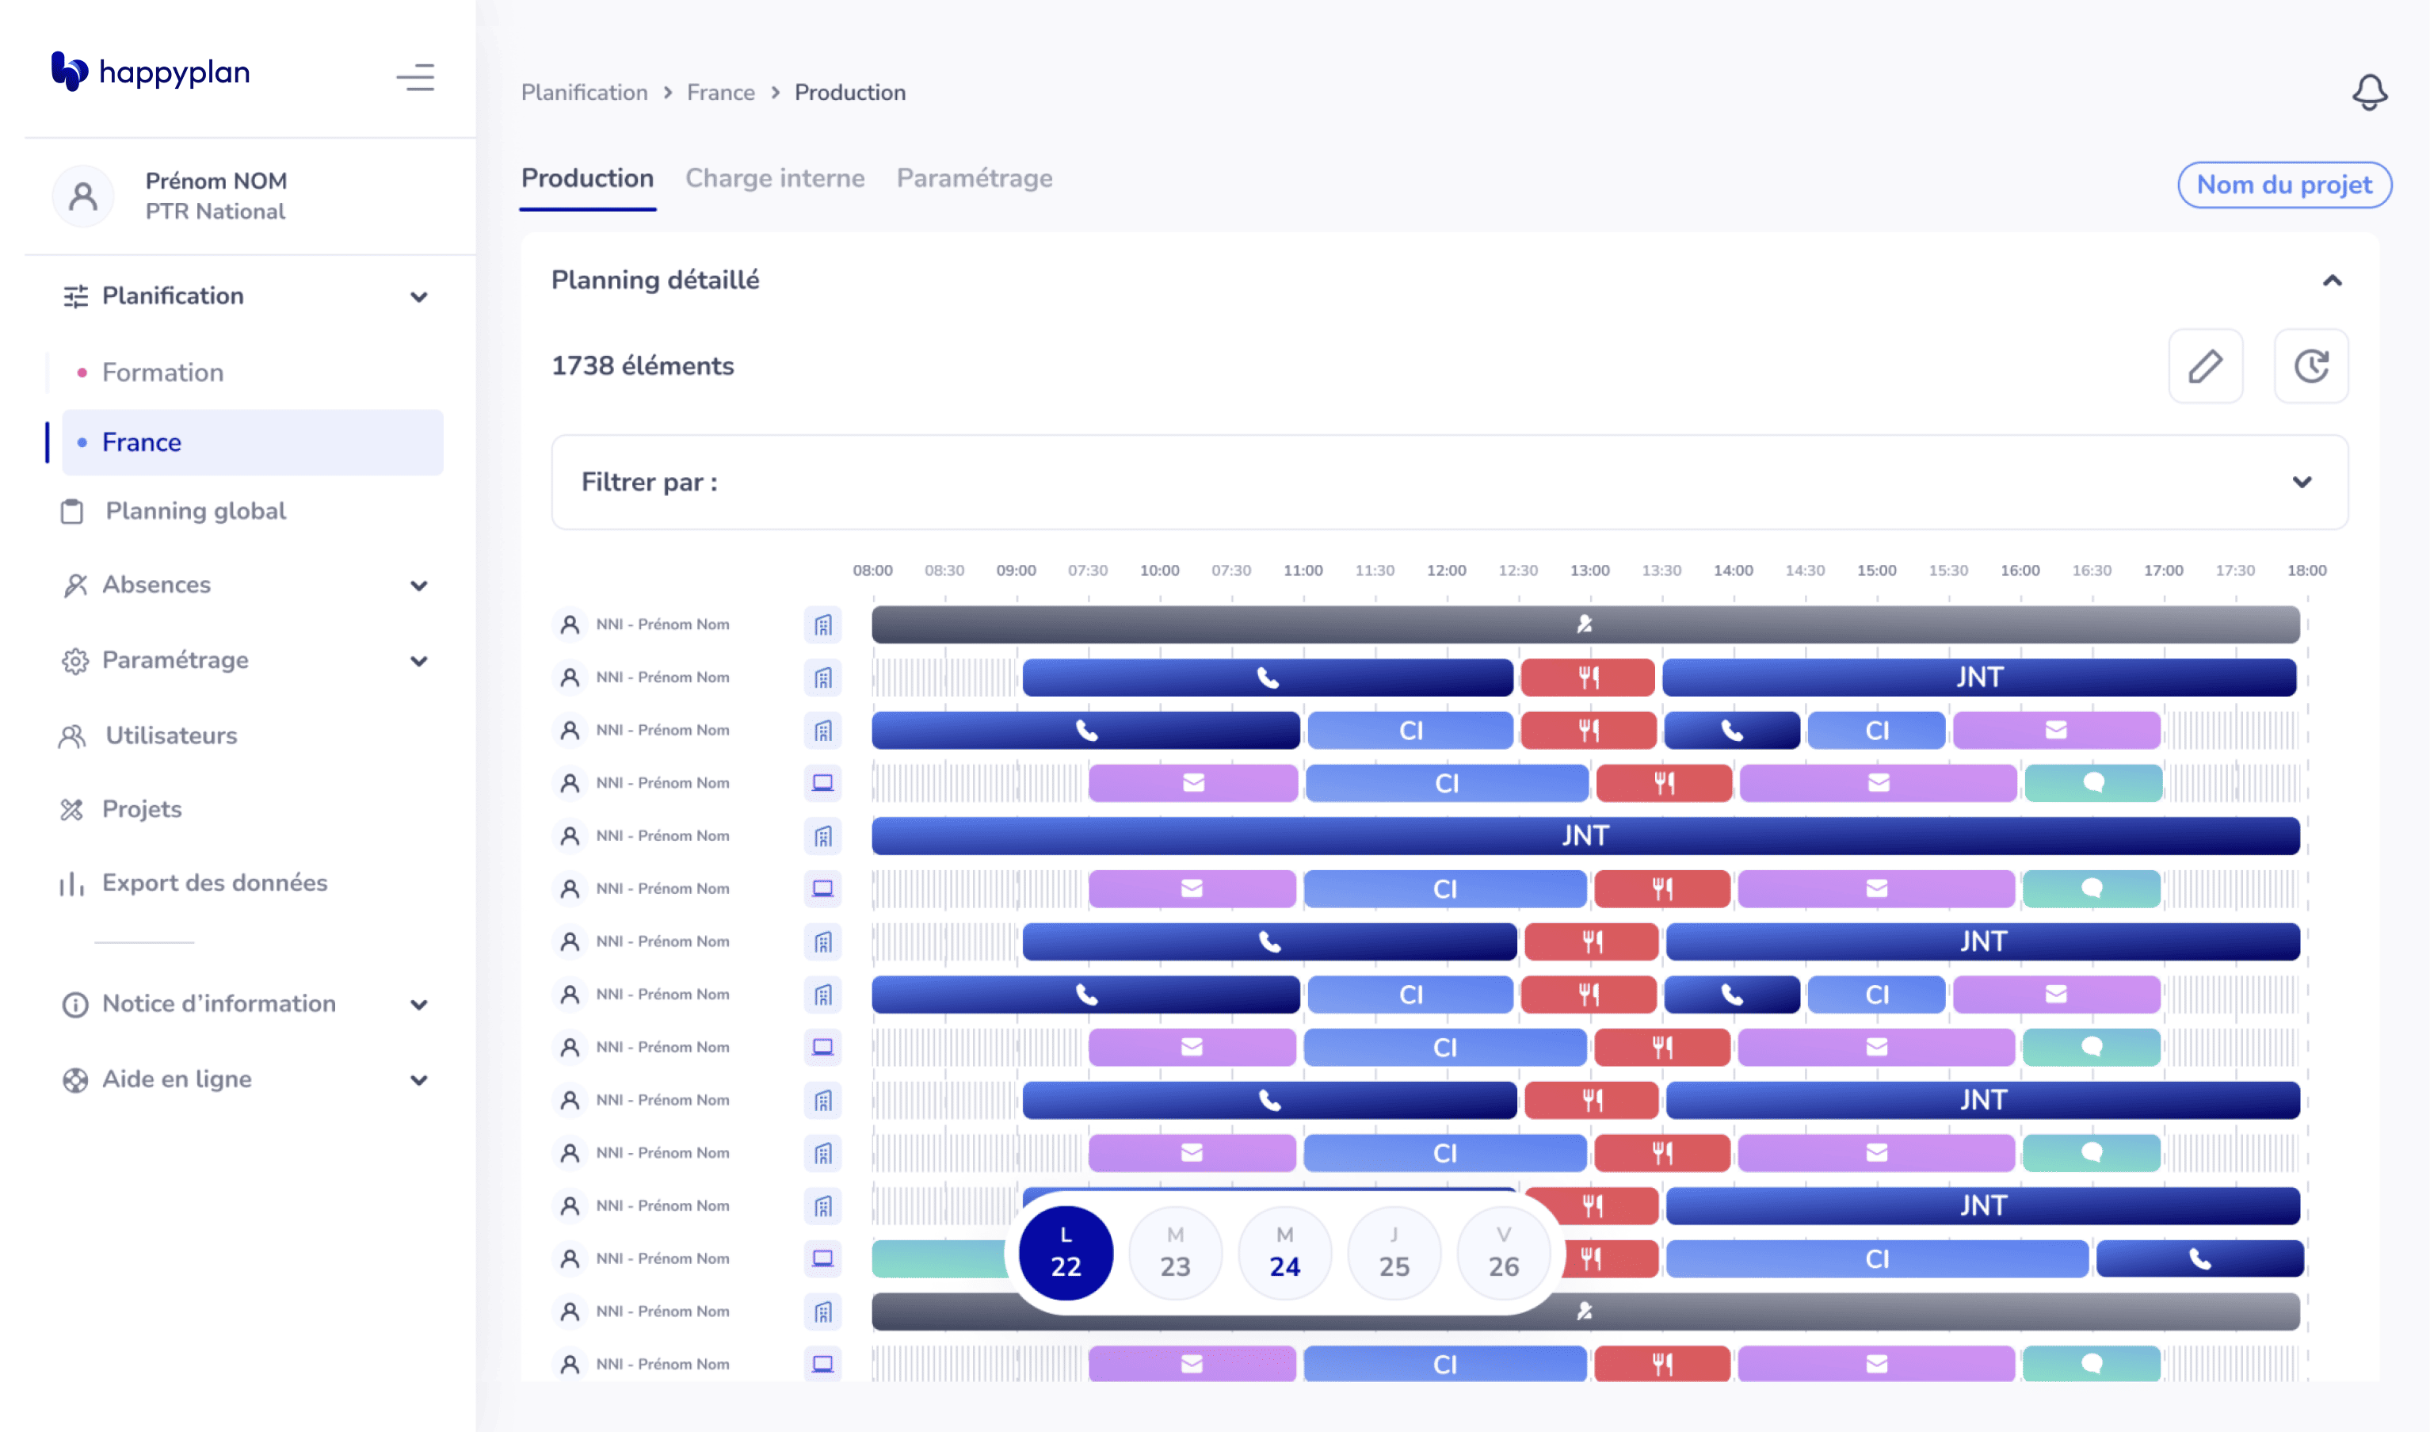Screen dimensions: 2430x1432
Task: Click the Nom du projet button
Action: click(2283, 185)
